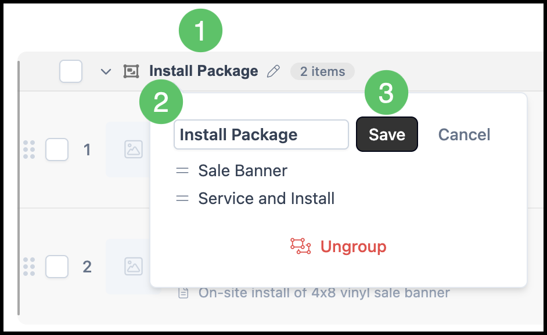Image resolution: width=547 pixels, height=335 pixels.
Task: Focus the Install Package name input field
Action: coord(261,134)
